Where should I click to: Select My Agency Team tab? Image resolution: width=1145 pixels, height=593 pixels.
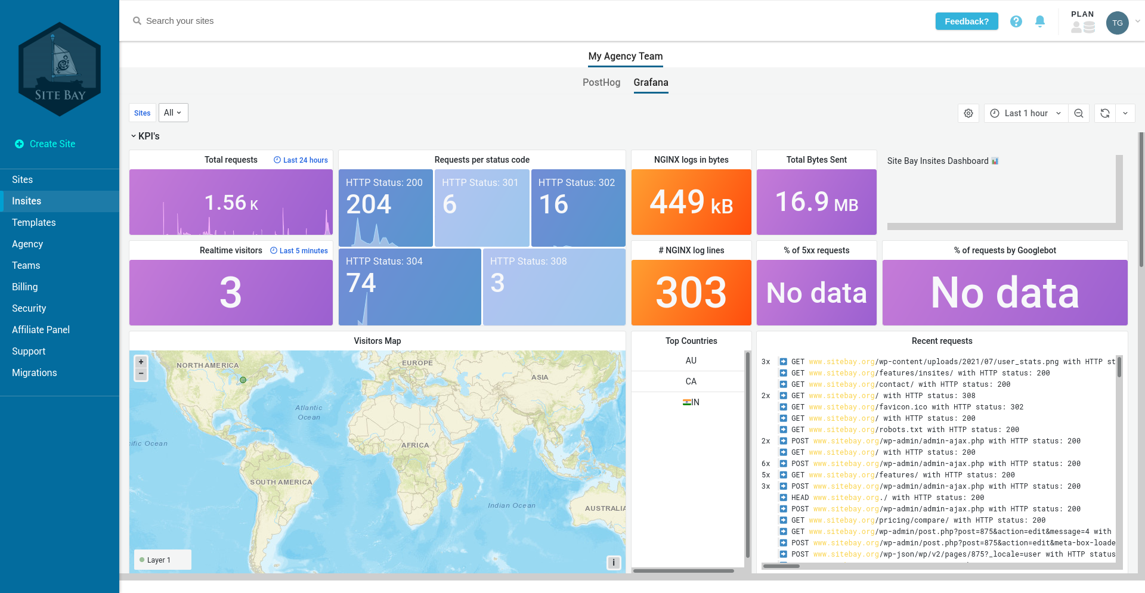click(625, 57)
